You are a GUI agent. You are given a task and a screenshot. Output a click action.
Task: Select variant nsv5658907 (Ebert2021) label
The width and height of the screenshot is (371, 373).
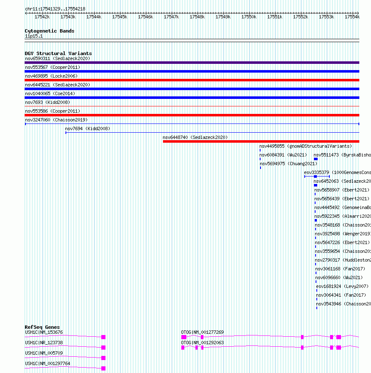click(342, 190)
